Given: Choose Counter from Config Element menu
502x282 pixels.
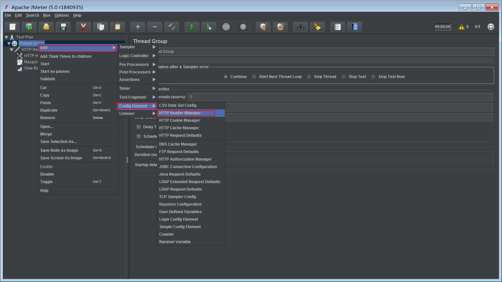Looking at the screenshot, I should [191, 234].
